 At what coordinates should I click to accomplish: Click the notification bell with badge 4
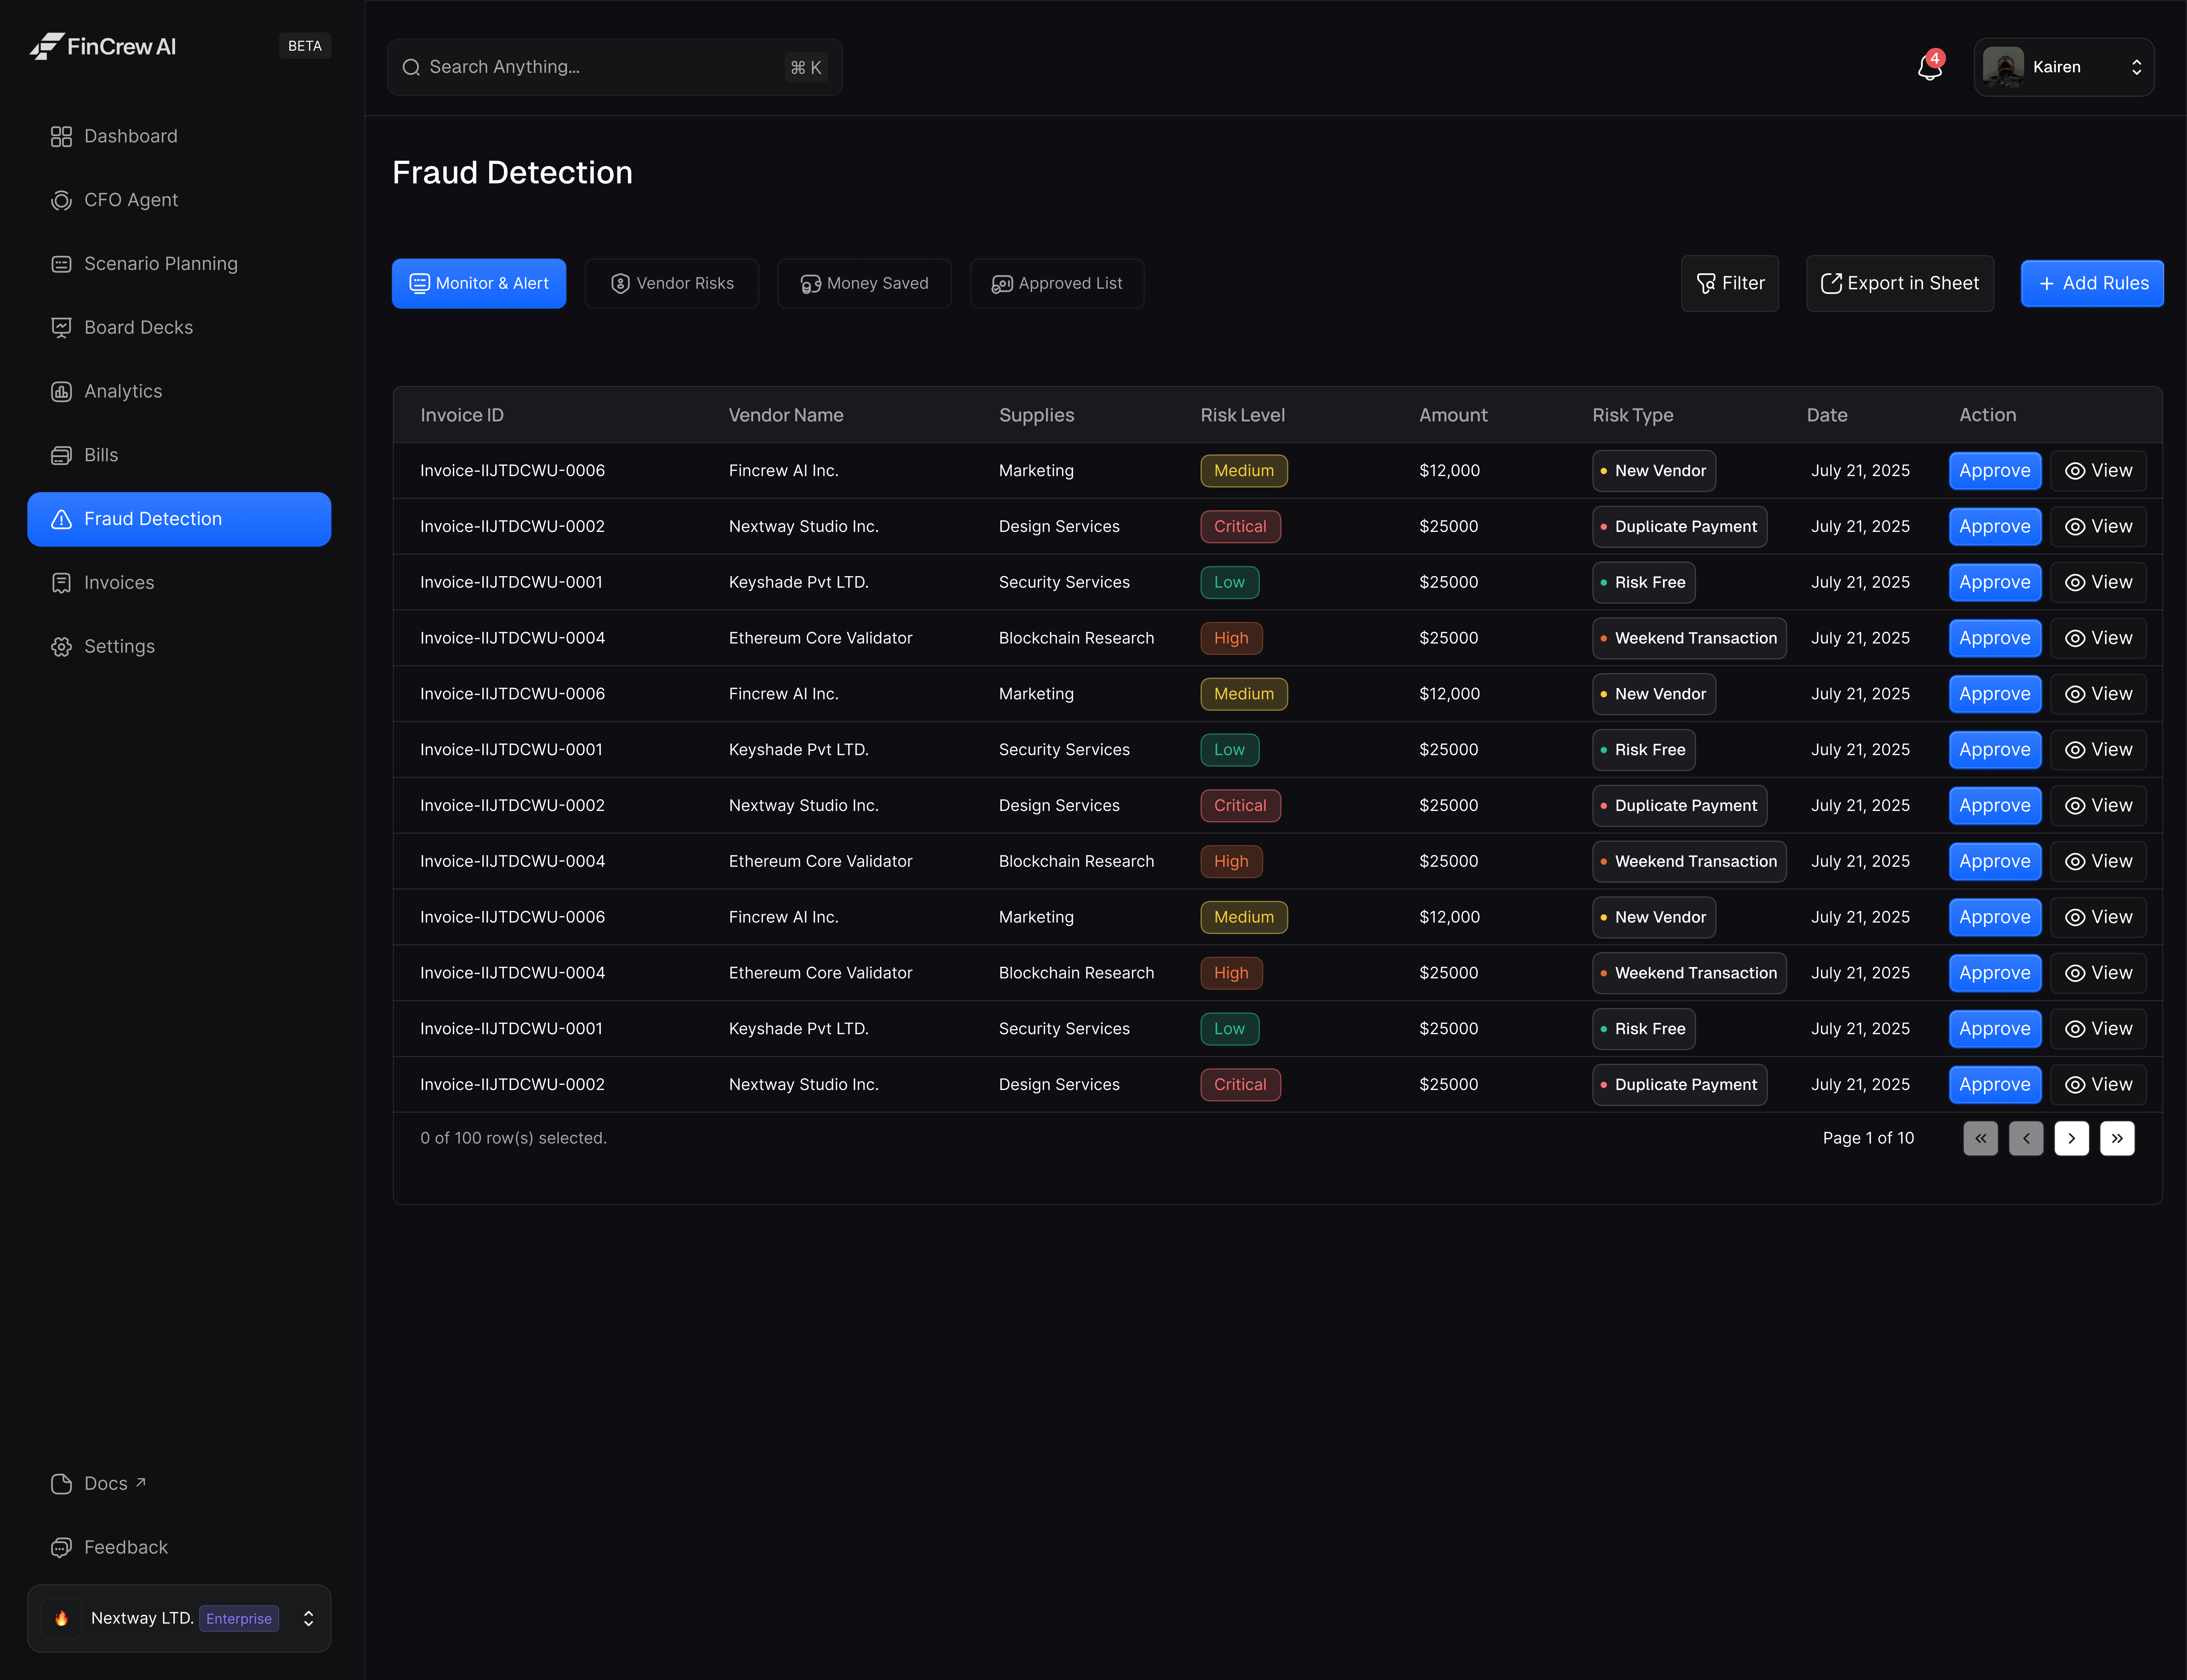[1930, 66]
